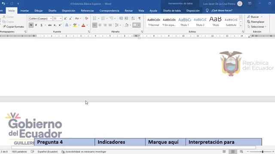The image size is (275, 154).
Task: Apply superscript formatting
Action: [x=60, y=25]
